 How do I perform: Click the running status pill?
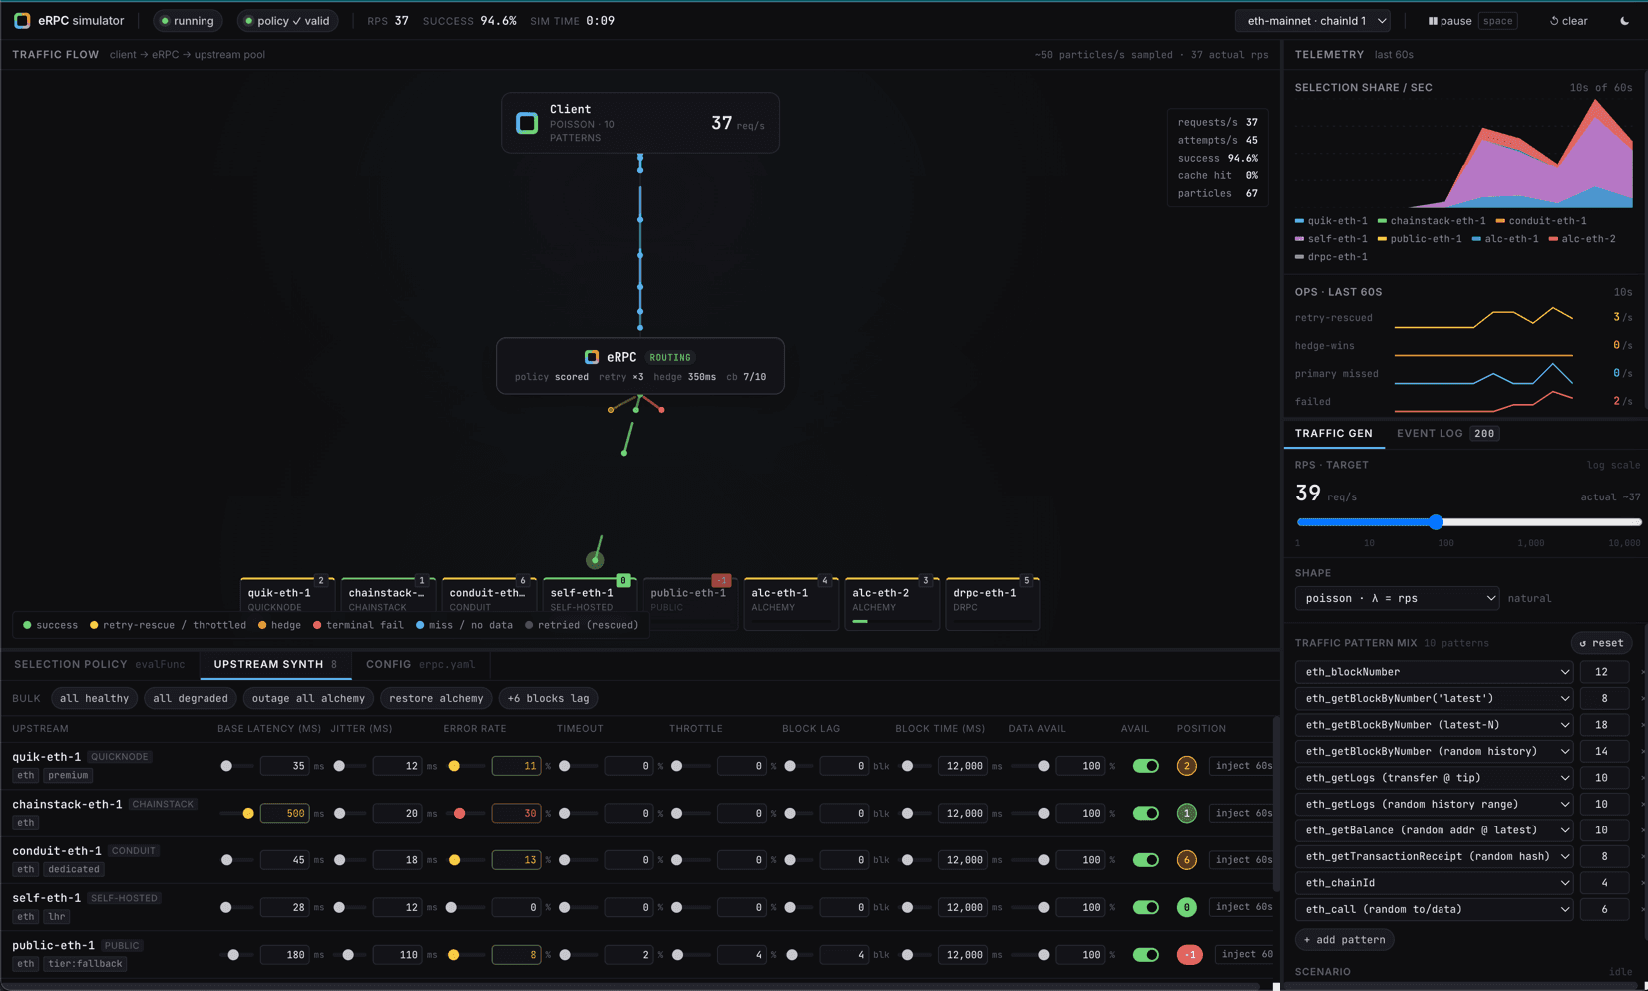[x=188, y=21]
